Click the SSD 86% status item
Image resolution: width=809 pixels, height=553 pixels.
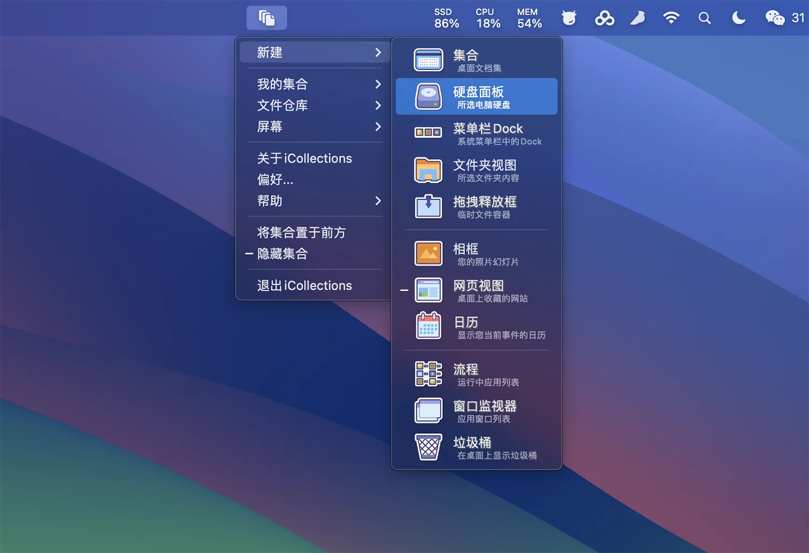(x=447, y=18)
